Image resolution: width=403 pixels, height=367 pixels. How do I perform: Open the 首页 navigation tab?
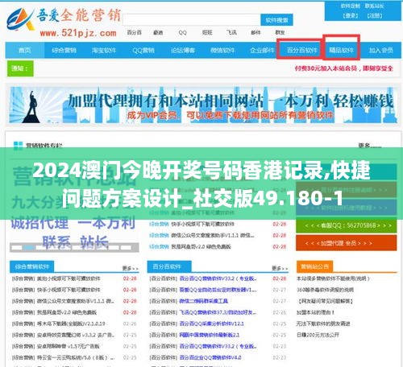25,50
